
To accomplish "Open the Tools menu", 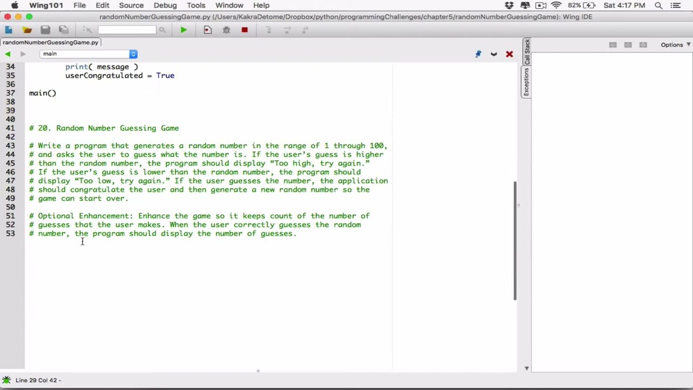I will point(196,5).
